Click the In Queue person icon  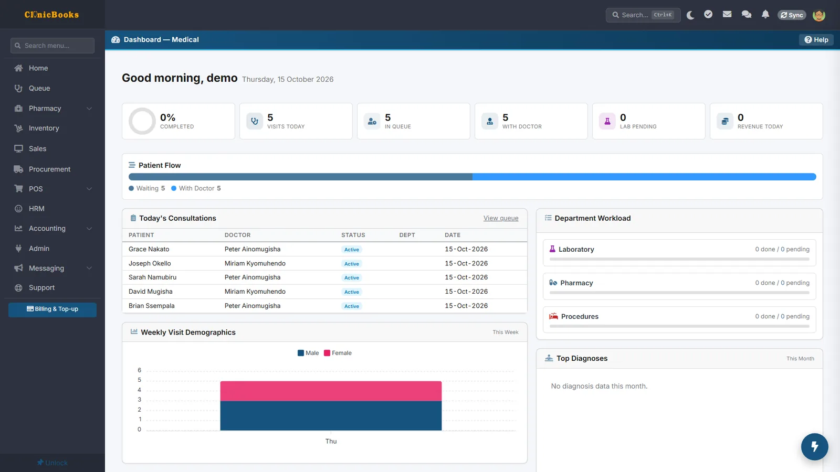click(x=372, y=121)
